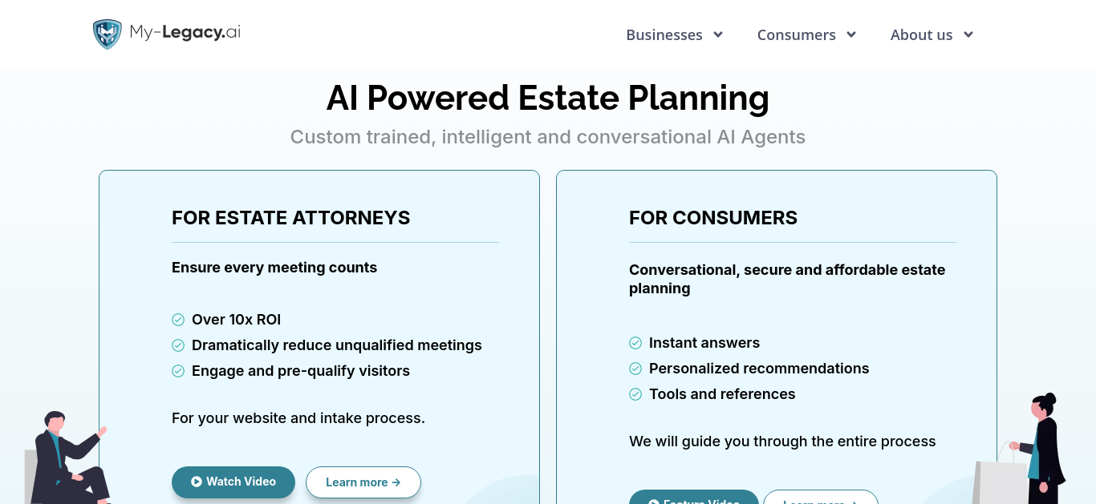Viewport: 1096px width, 504px height.
Task: Click the My-Legacy.ai brand name text
Action: [x=185, y=33]
